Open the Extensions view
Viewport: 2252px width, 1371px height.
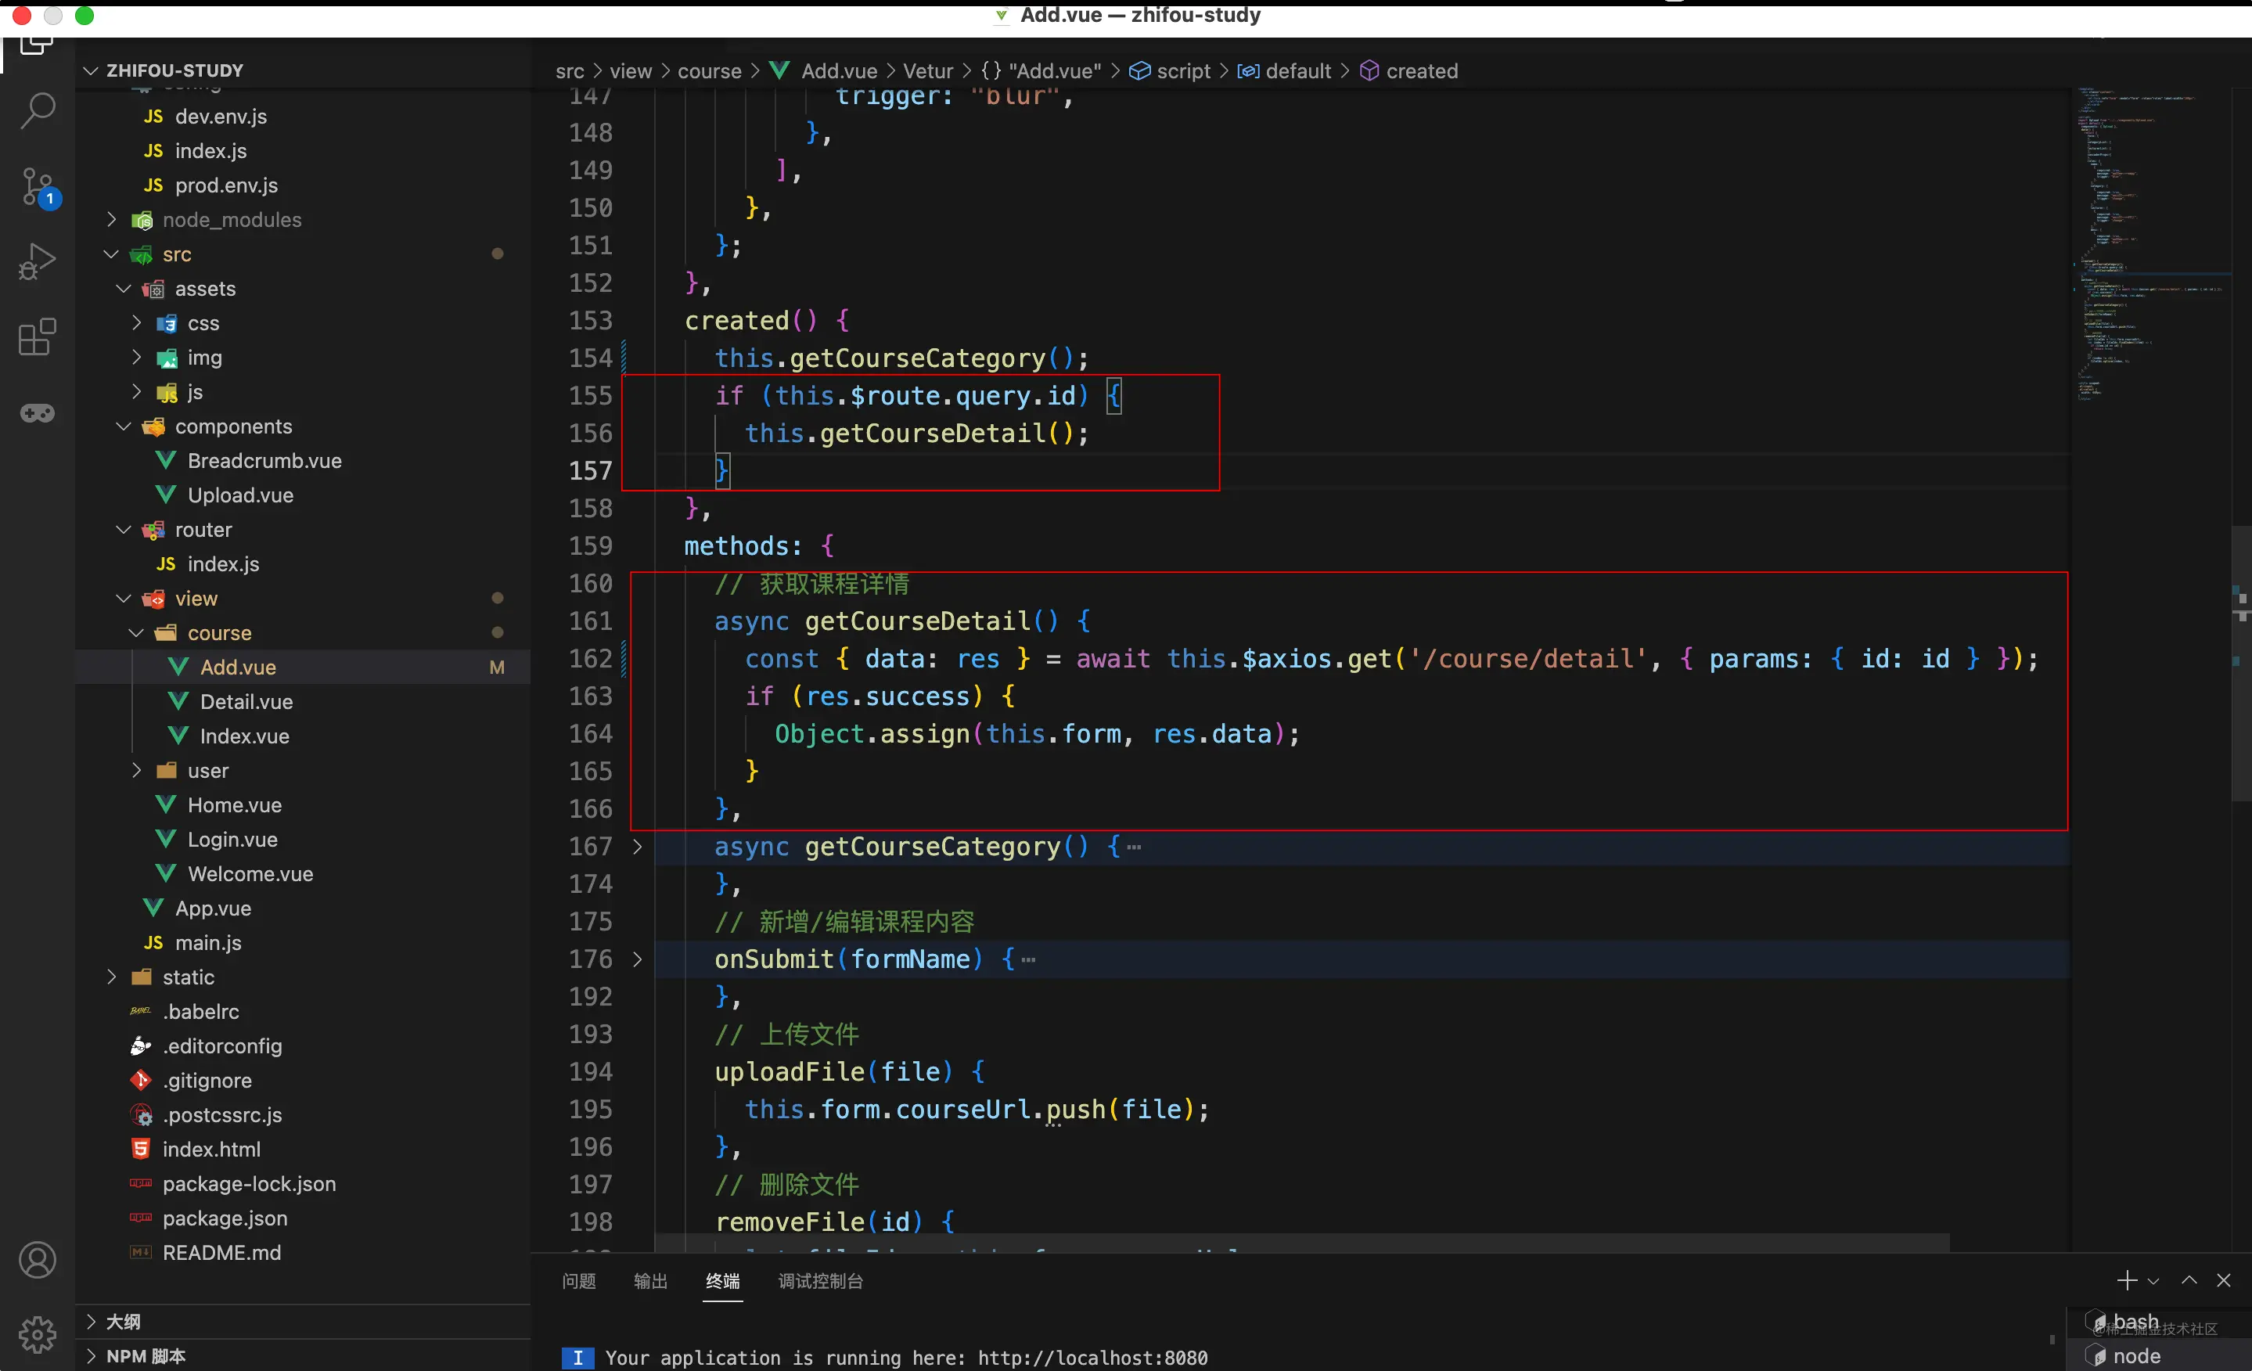(x=38, y=337)
